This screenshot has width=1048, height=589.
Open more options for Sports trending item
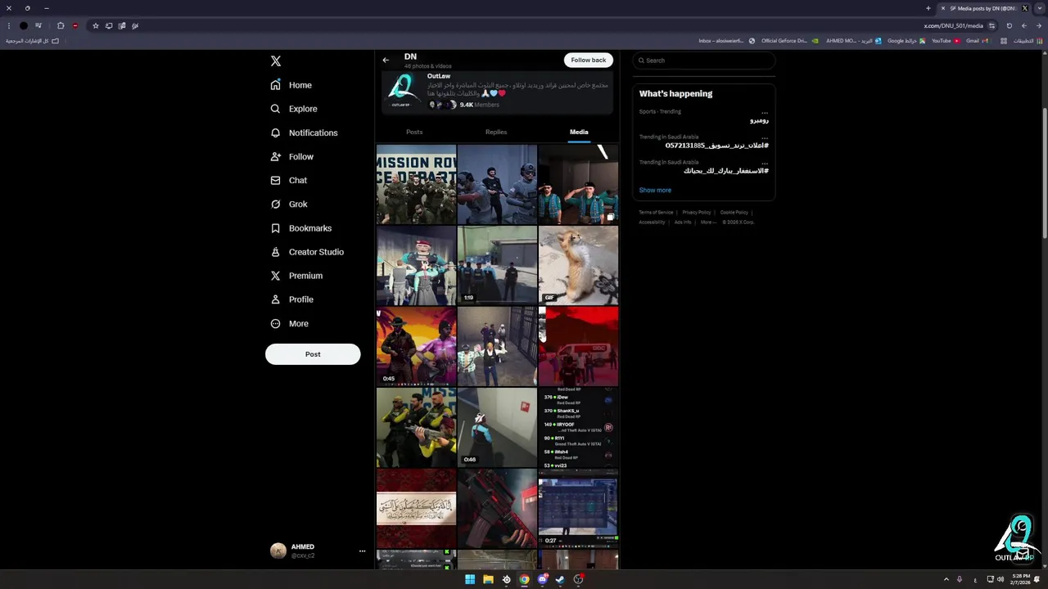[765, 112]
